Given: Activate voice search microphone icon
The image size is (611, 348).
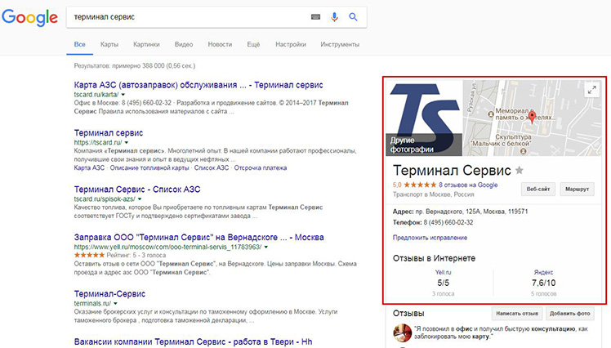Looking at the screenshot, I should tap(334, 16).
